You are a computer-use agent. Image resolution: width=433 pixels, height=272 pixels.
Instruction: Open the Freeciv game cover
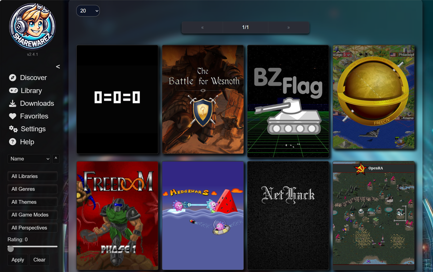pyautogui.click(x=373, y=97)
